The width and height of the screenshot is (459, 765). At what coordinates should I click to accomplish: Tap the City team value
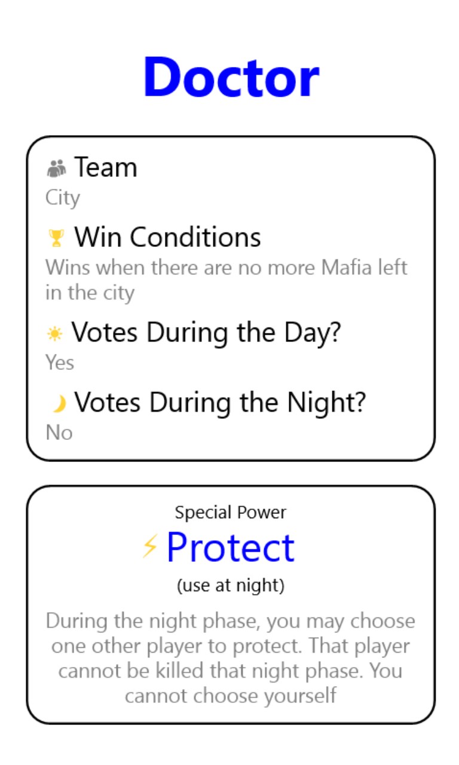(63, 198)
